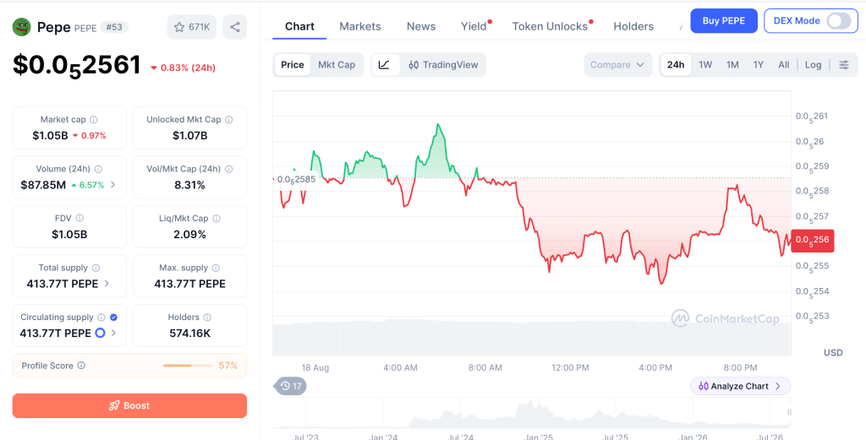
Task: Show info for Total supply
Action: point(96,268)
